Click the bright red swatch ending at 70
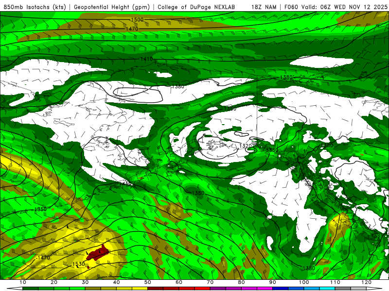 click(x=202, y=289)
